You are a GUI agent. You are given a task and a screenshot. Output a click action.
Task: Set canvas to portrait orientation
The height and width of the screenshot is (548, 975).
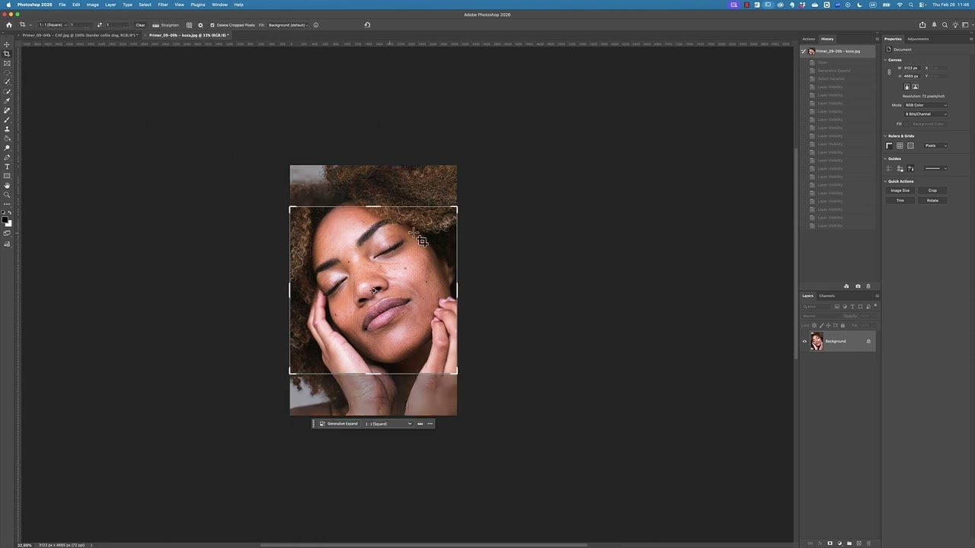point(906,87)
